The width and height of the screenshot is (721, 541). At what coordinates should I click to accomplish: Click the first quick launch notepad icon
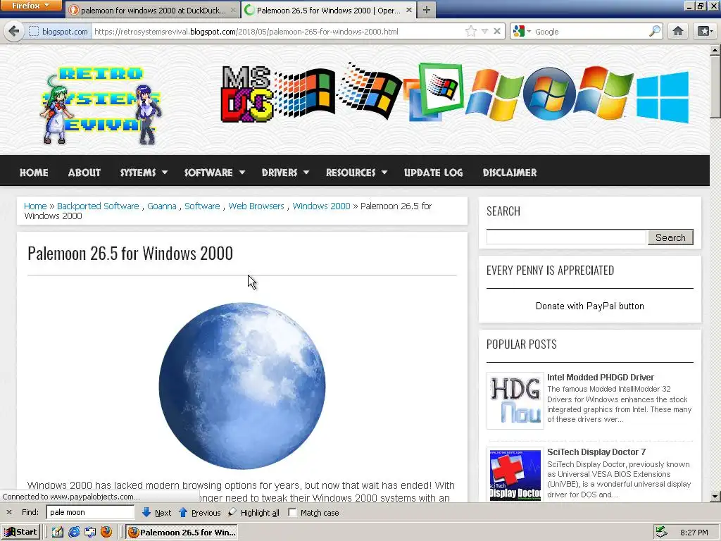pyautogui.click(x=58, y=533)
